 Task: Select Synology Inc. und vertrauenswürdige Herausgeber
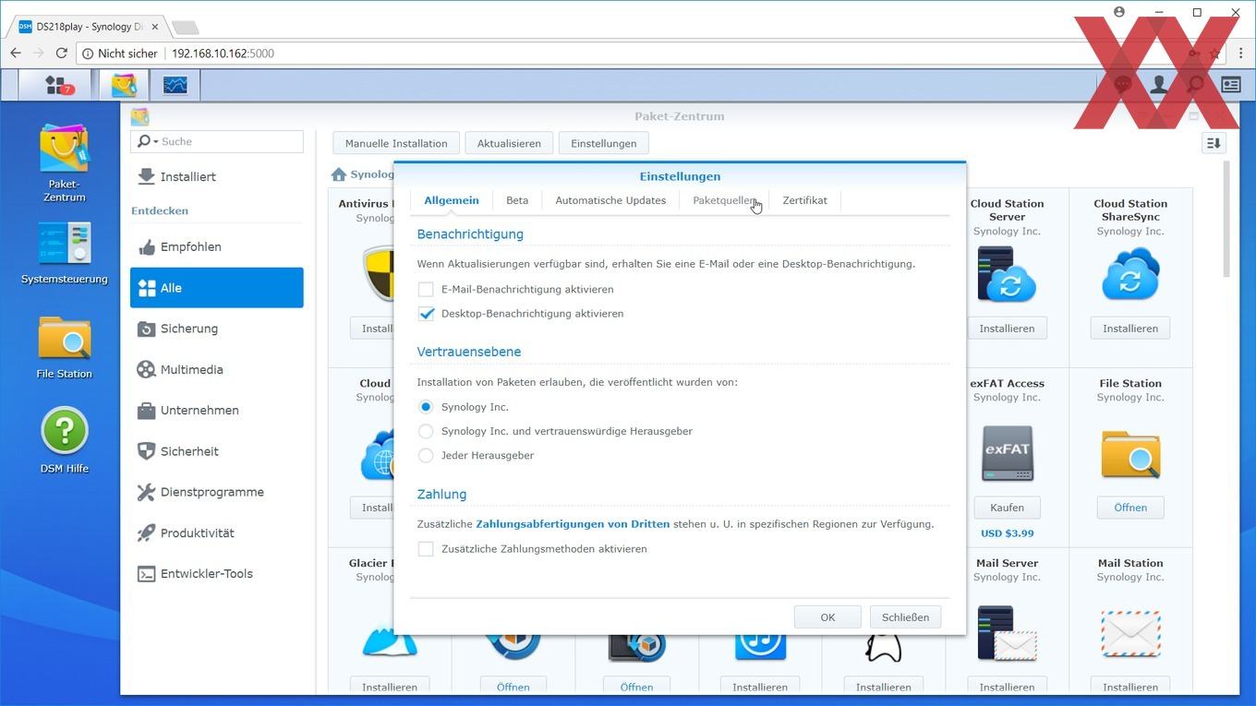[x=426, y=431]
